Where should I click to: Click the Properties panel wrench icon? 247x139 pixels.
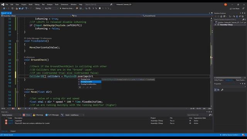pyautogui.click(x=222, y=90)
